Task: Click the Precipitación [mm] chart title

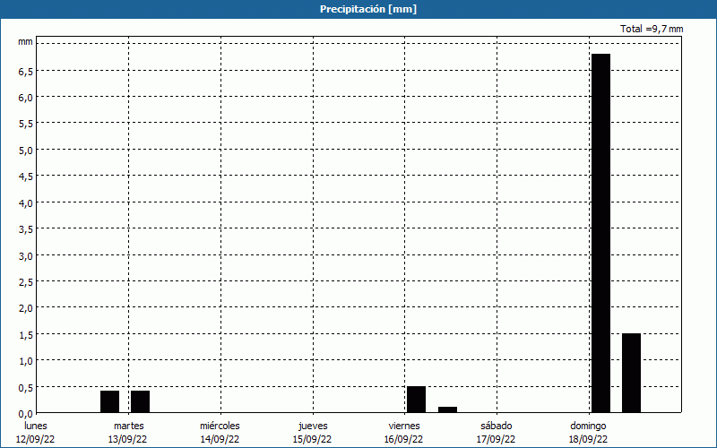Action: (x=368, y=9)
